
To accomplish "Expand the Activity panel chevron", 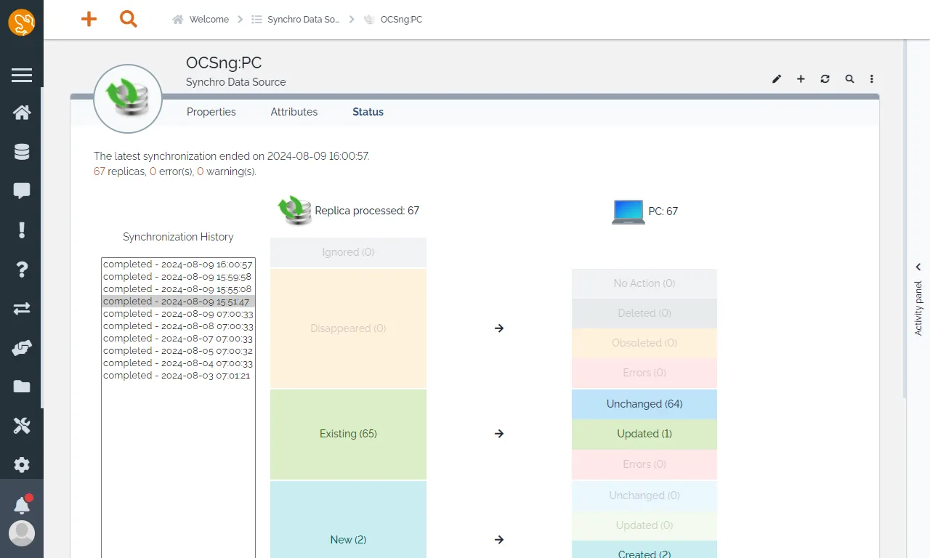I will pos(918,267).
